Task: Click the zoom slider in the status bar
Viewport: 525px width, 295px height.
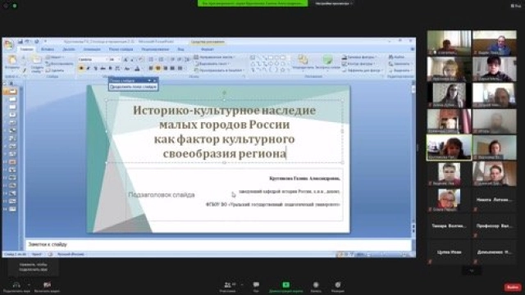Action: 385,255
